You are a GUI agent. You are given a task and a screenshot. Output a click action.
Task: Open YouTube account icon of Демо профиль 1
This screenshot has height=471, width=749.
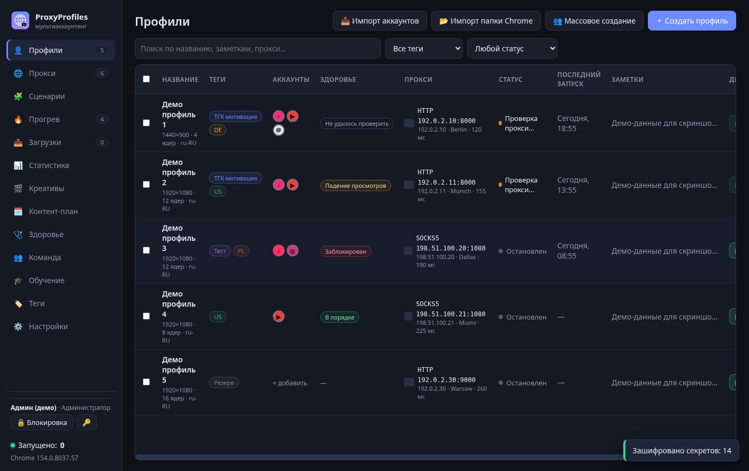pos(293,116)
